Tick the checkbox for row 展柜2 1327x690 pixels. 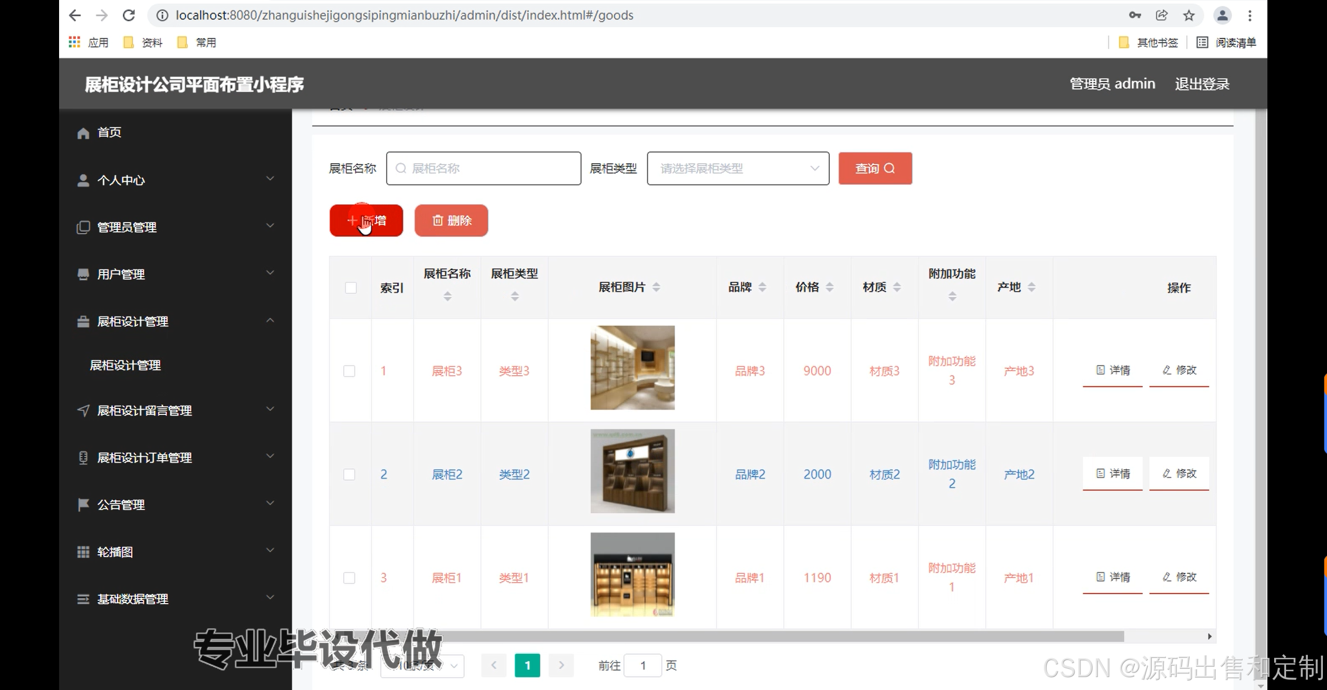click(349, 475)
